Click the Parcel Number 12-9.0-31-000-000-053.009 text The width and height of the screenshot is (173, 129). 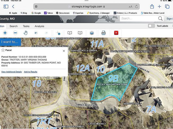24,57
